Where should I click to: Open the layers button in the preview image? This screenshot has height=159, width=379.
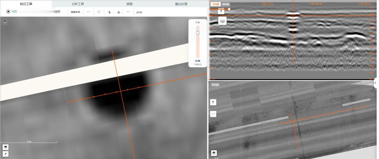point(214,153)
